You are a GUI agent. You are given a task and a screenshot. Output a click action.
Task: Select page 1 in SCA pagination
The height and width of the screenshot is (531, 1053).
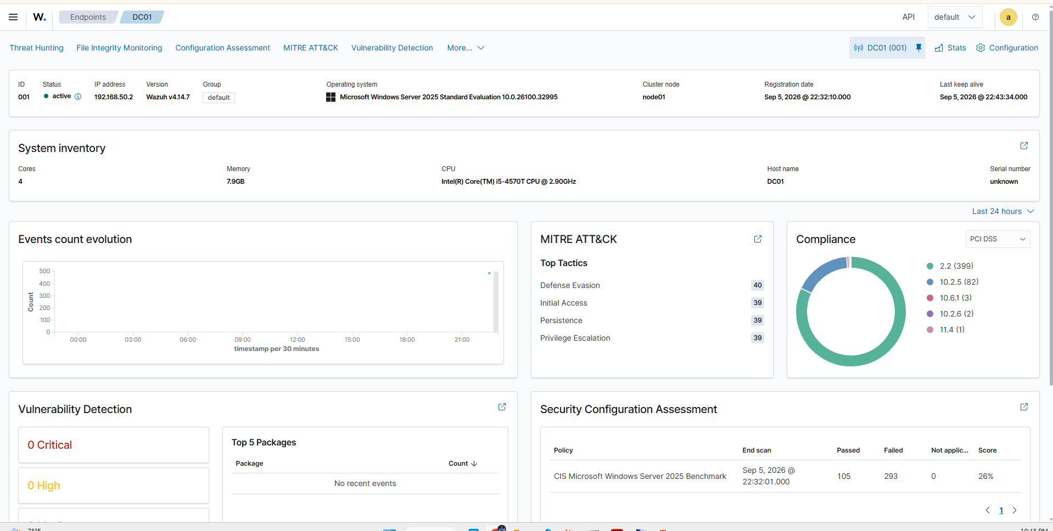tap(1001, 510)
